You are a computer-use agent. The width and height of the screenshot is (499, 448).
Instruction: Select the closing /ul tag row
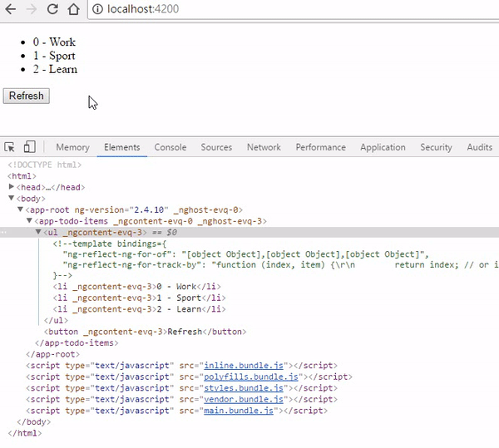pos(56,321)
